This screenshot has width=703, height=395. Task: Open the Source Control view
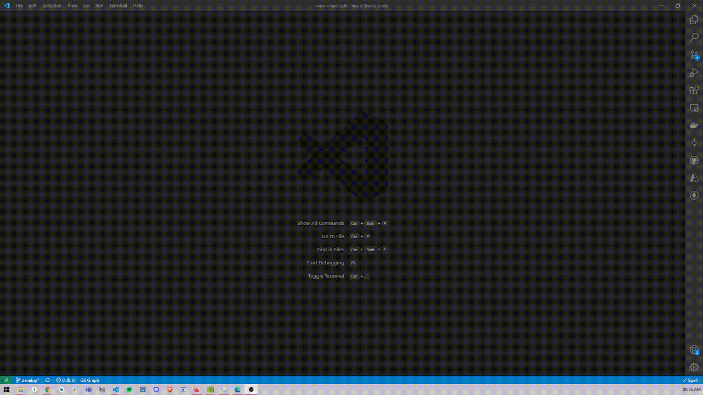click(x=694, y=55)
